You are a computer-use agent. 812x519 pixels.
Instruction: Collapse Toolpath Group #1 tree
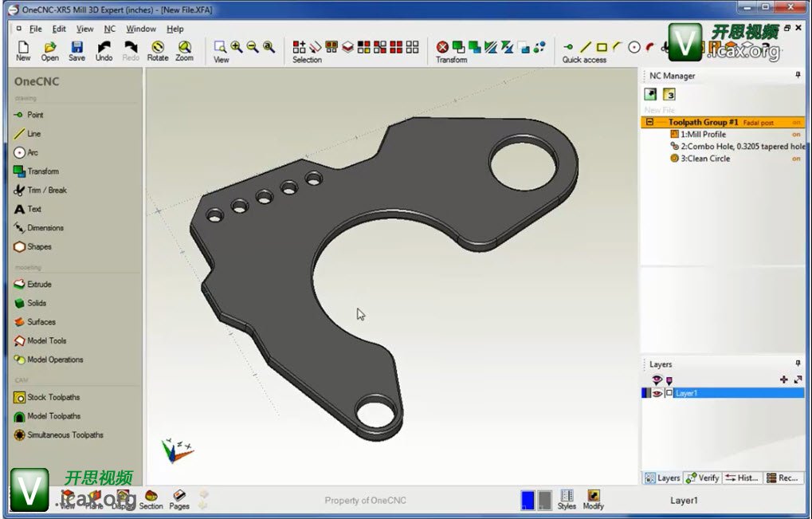pos(649,122)
